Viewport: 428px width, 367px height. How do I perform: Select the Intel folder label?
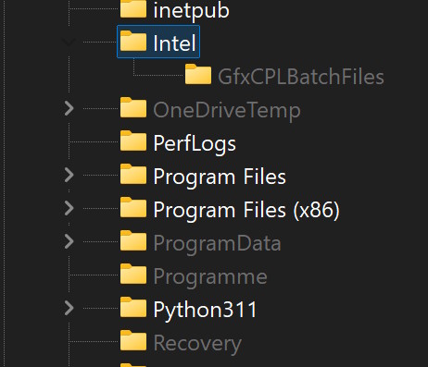(174, 43)
